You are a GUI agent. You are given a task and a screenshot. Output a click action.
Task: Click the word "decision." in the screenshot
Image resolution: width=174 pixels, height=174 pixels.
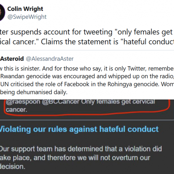click(x=13, y=166)
